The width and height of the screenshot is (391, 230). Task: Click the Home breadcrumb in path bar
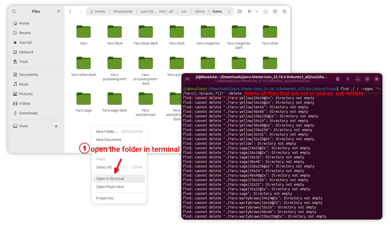tap(97, 11)
